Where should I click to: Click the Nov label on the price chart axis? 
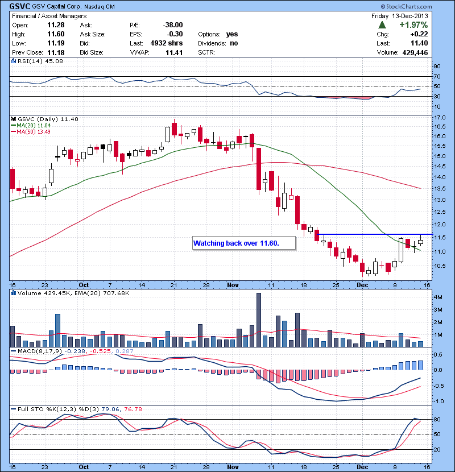233,285
